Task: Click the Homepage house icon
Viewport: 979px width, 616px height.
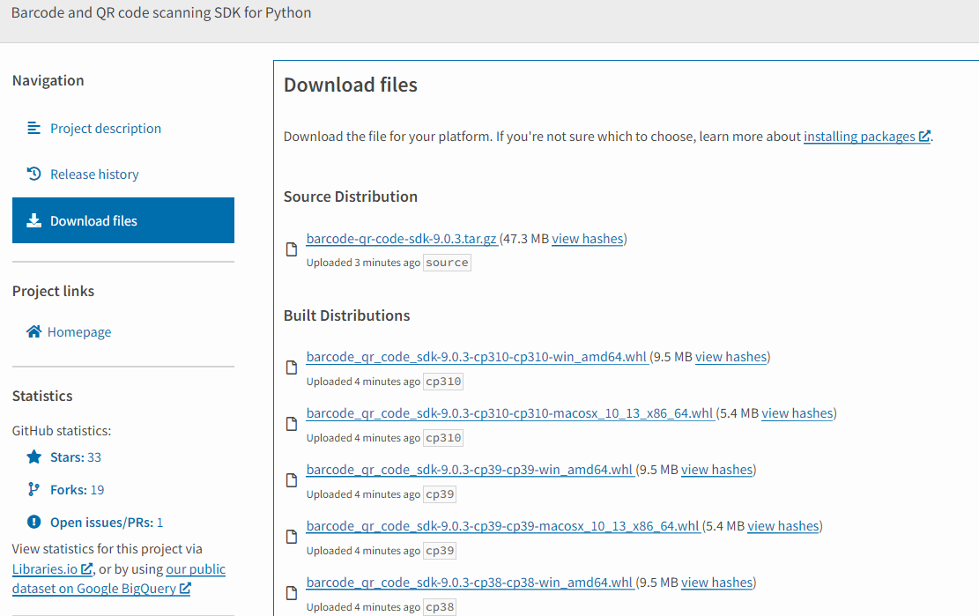Action: point(33,332)
